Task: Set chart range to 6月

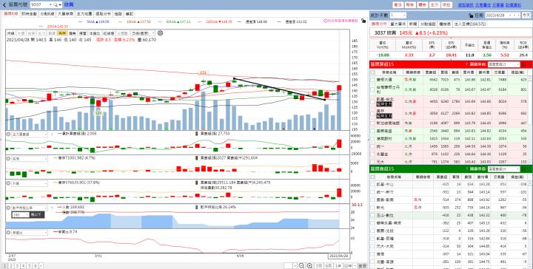Action: click(329, 266)
